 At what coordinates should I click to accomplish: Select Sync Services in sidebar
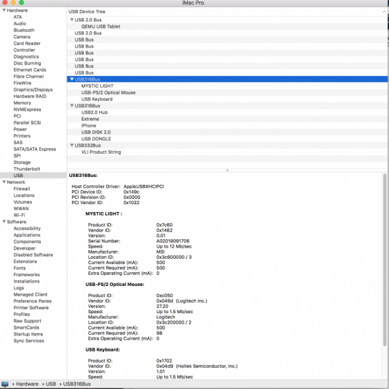click(x=29, y=340)
